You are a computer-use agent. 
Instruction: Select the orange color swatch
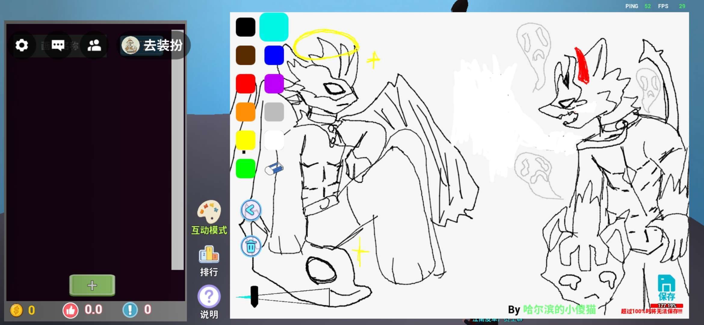245,112
